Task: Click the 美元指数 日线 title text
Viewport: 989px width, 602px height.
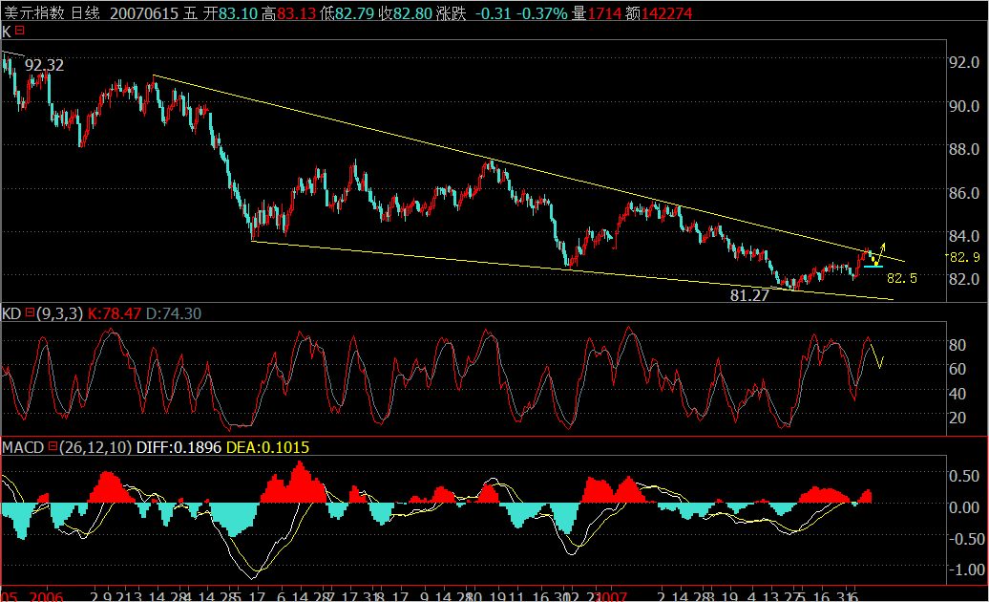Action: coord(52,12)
